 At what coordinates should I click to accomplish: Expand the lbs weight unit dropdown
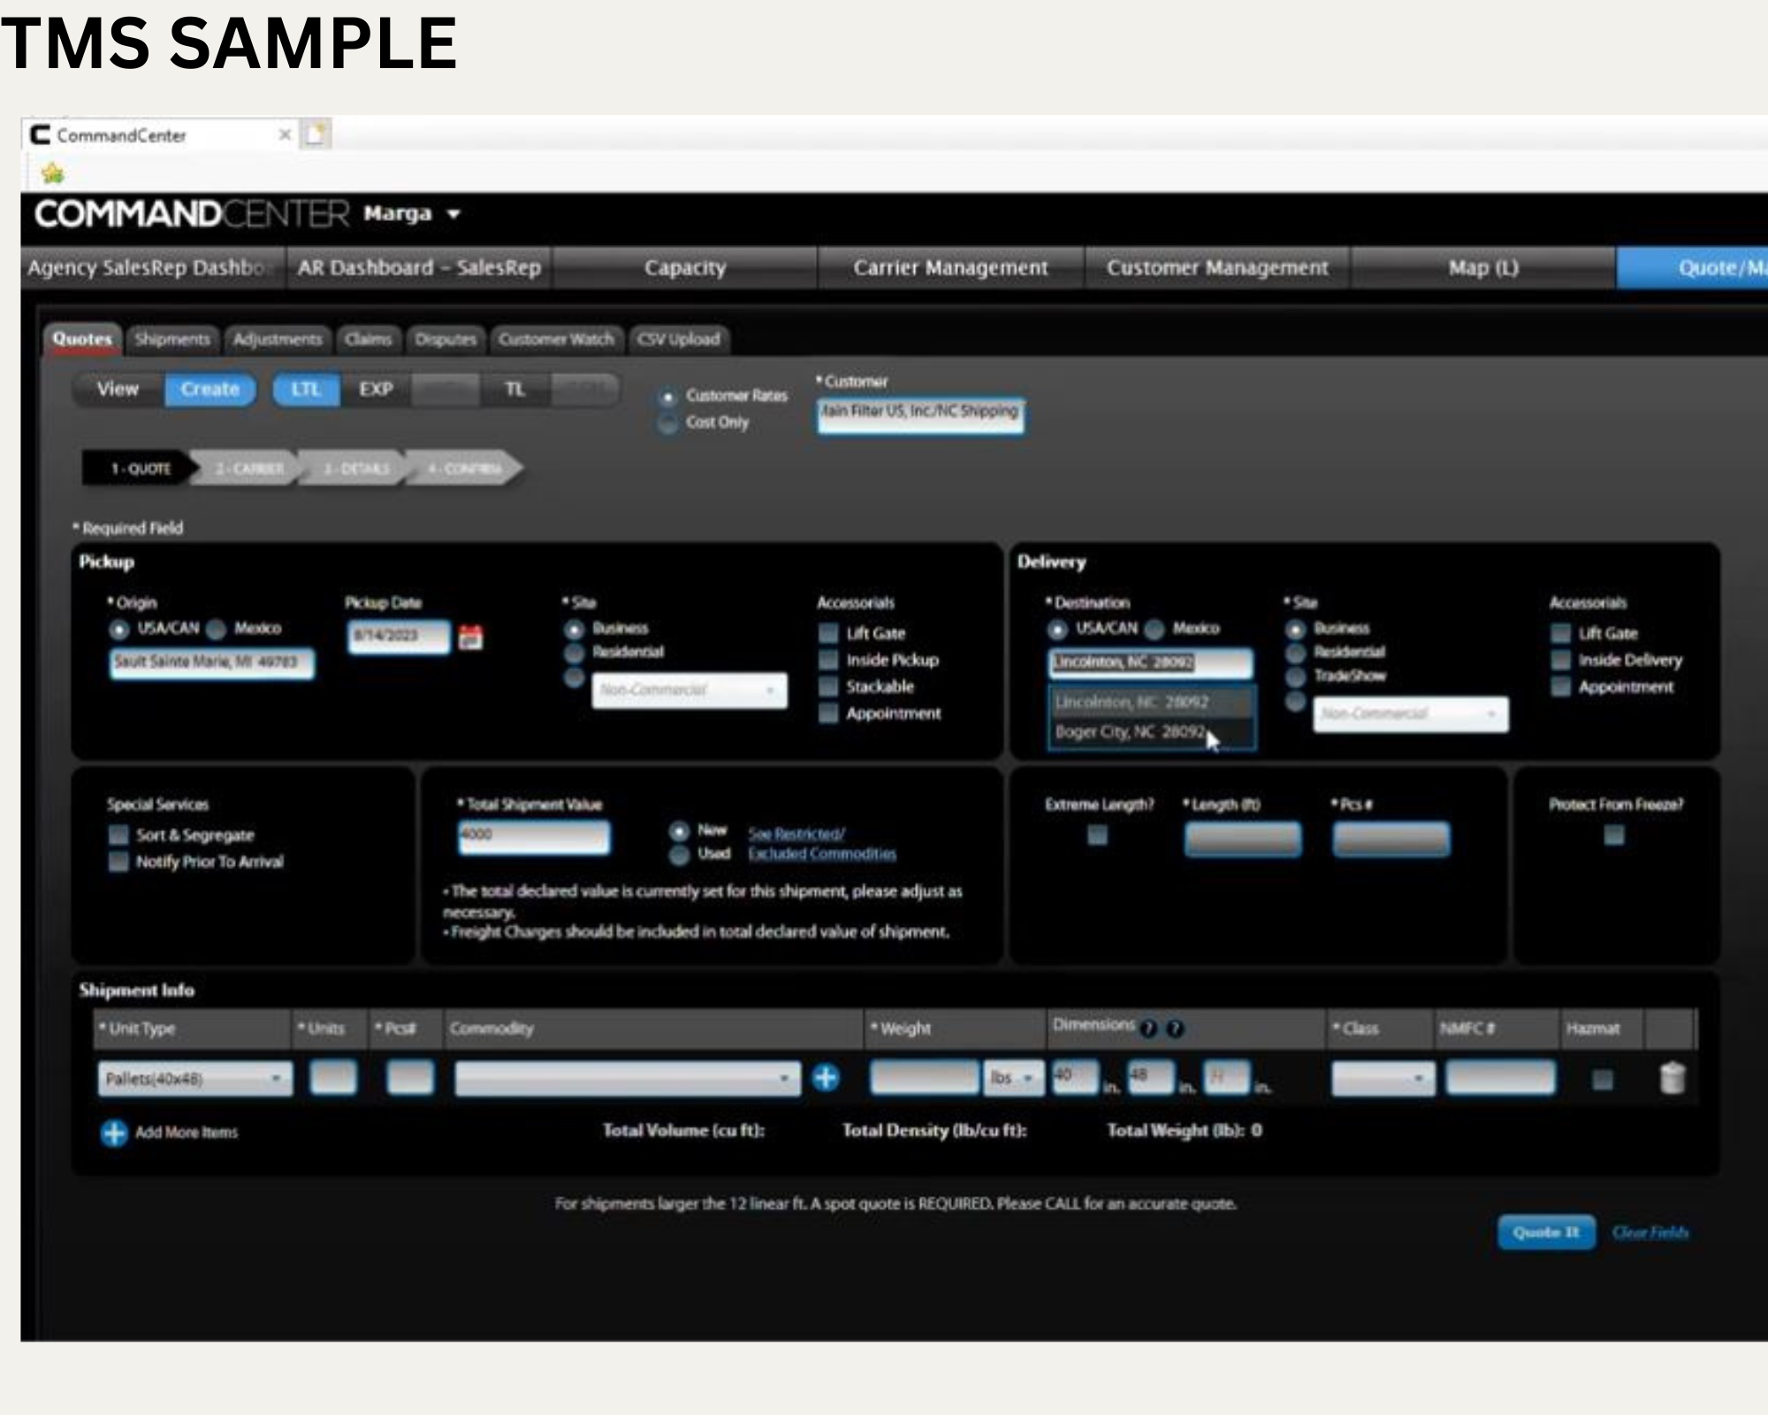pos(1013,1078)
